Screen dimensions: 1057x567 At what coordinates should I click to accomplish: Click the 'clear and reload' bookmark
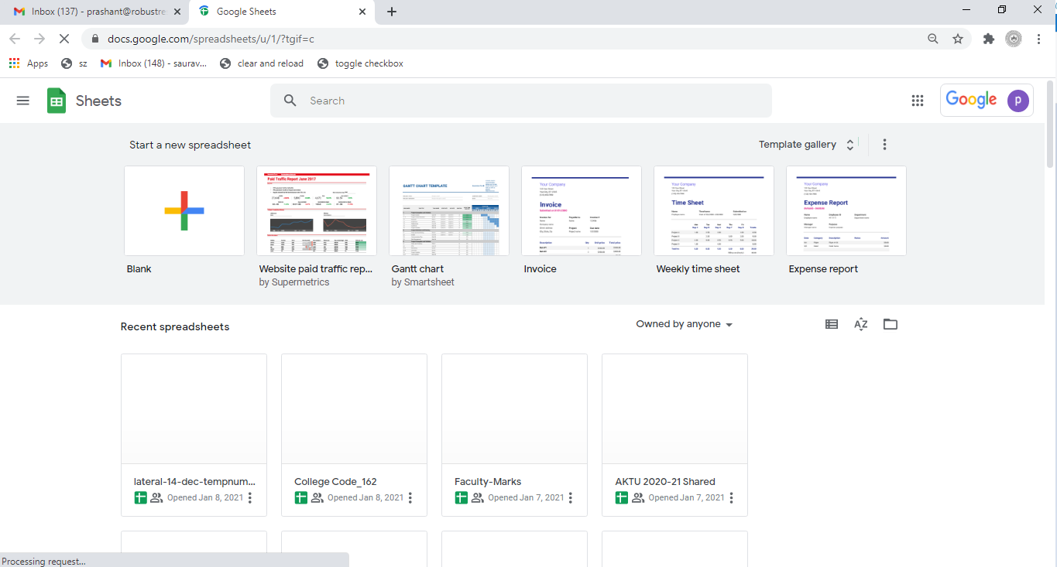[262, 63]
